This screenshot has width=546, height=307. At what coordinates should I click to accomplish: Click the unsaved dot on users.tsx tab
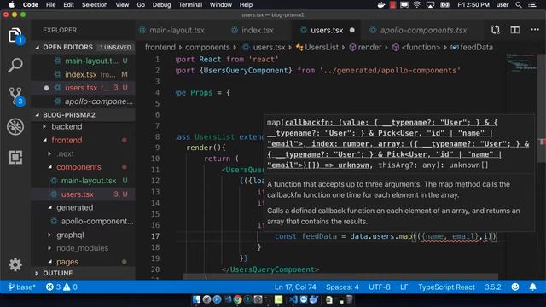tap(352, 31)
